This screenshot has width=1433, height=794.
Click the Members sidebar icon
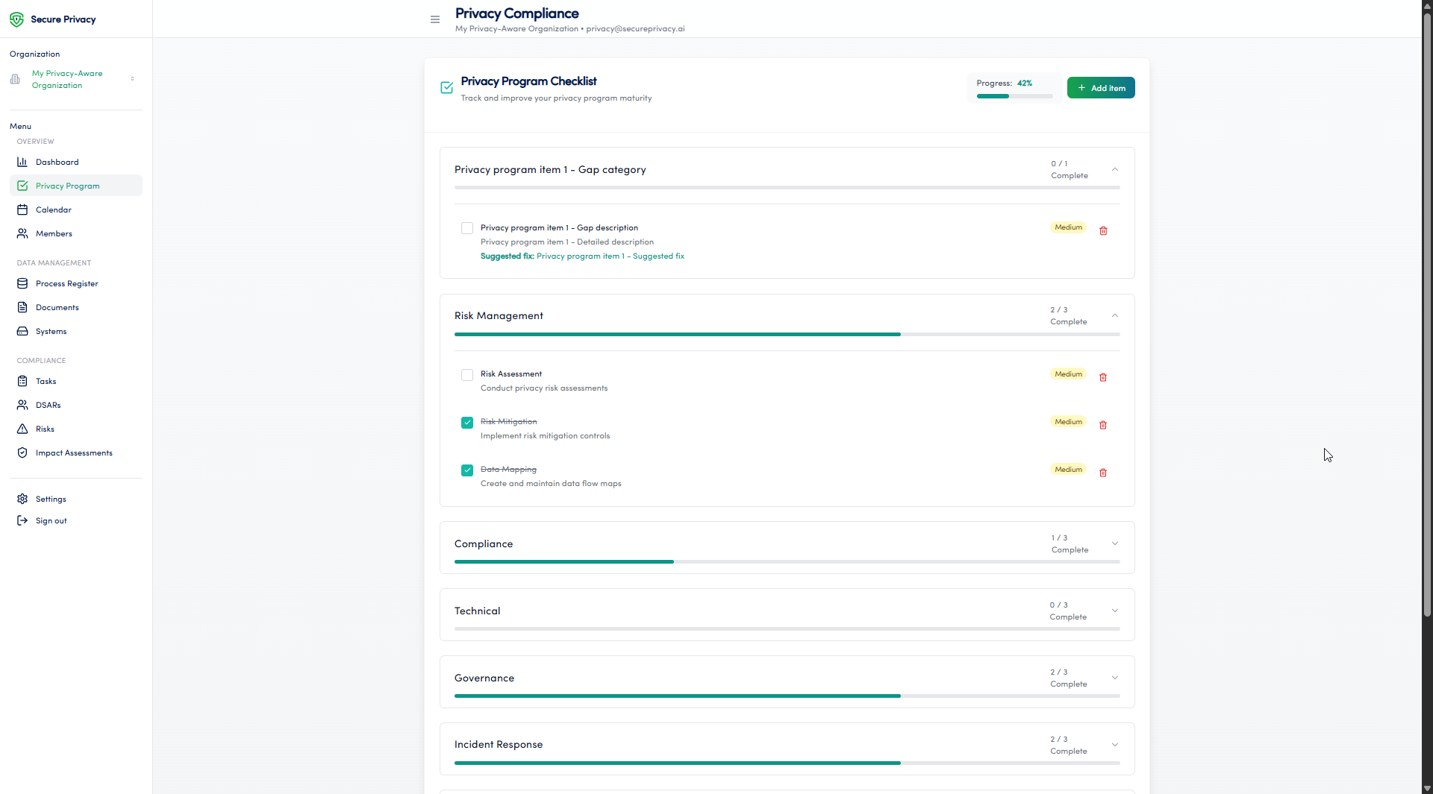[23, 233]
